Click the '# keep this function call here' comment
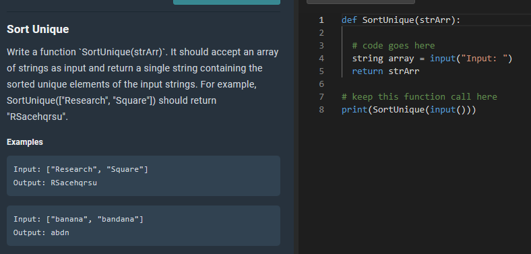 click(419, 97)
